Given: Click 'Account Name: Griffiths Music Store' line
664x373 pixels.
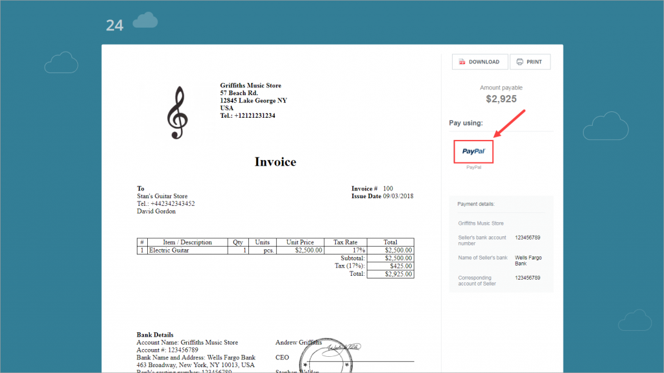Looking at the screenshot, I should click(187, 343).
